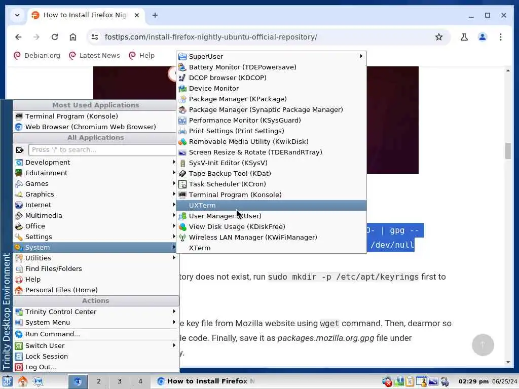Open Tape Backup Tool (KDat)

pyautogui.click(x=271, y=173)
